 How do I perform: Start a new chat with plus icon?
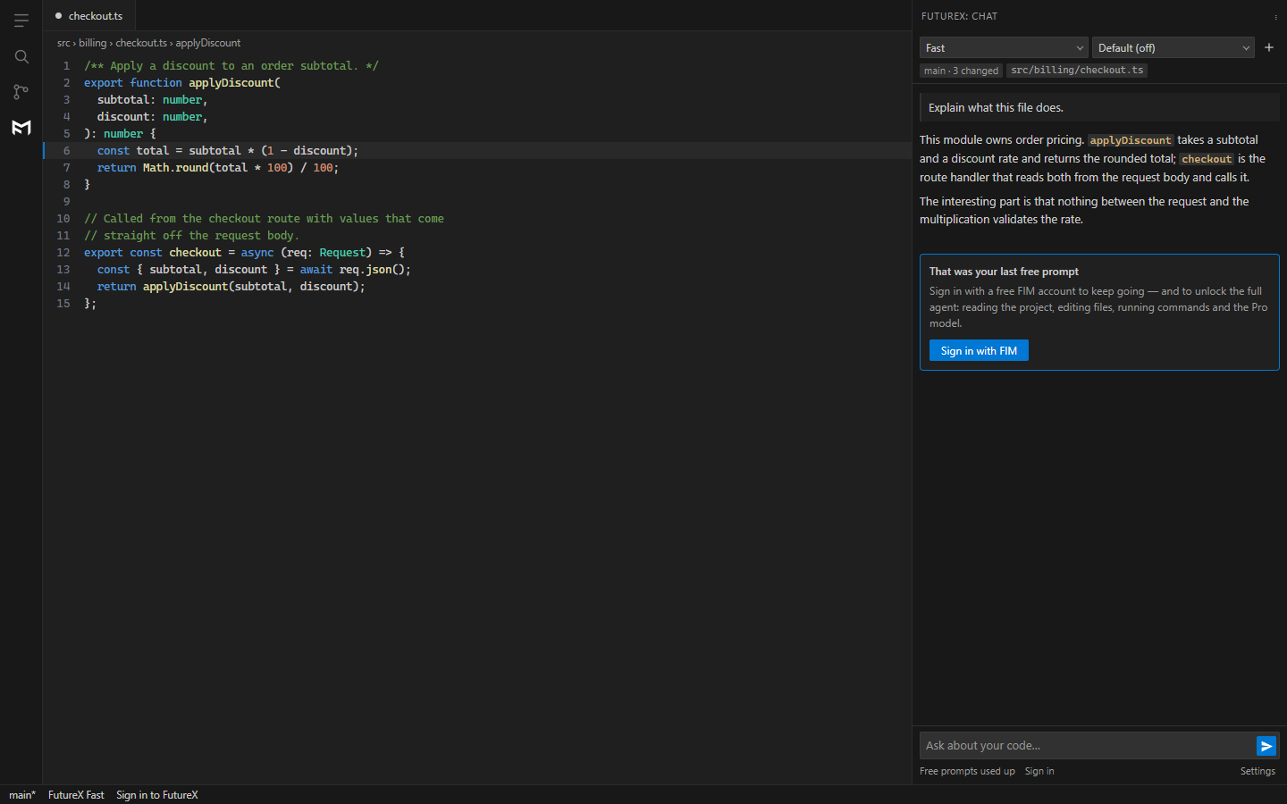1269,47
